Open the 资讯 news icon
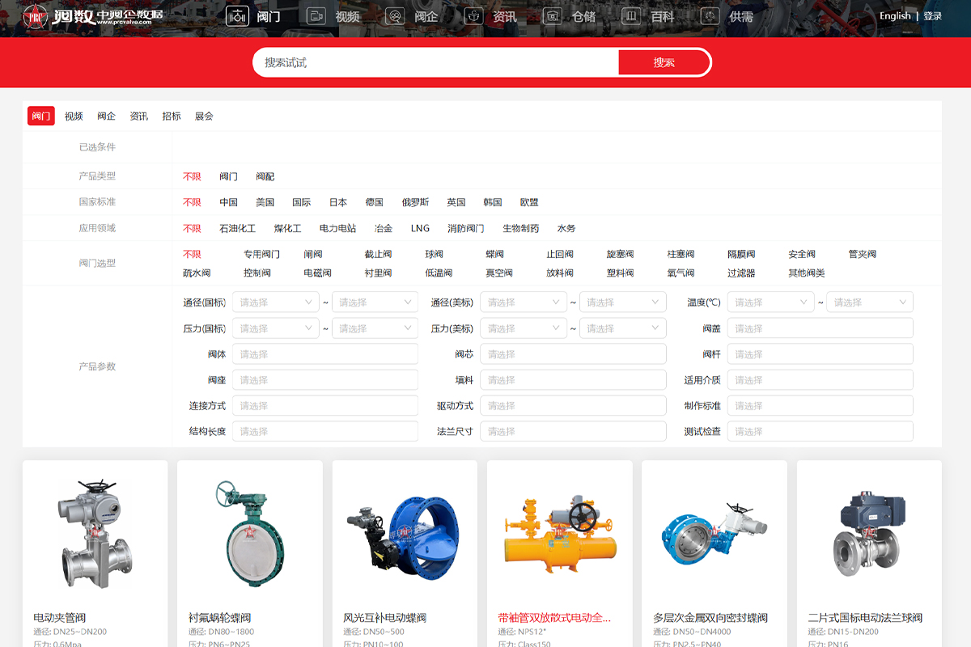 click(473, 16)
